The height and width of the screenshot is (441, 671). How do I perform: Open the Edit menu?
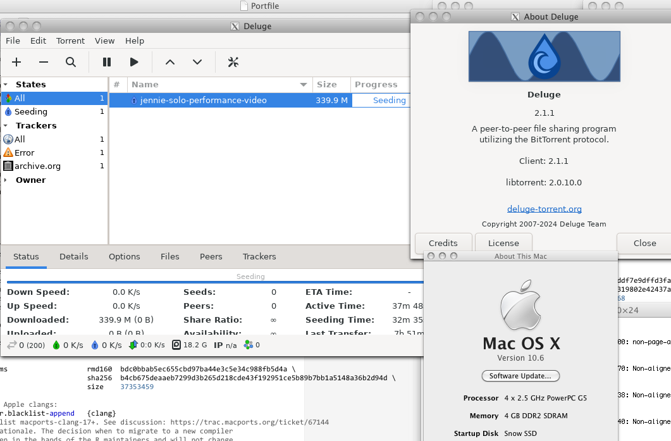coord(38,40)
